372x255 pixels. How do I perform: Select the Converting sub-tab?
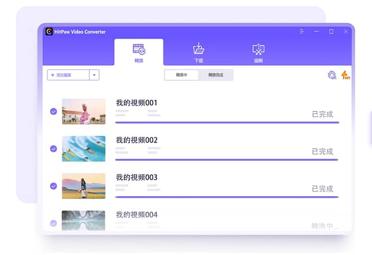[x=181, y=75]
